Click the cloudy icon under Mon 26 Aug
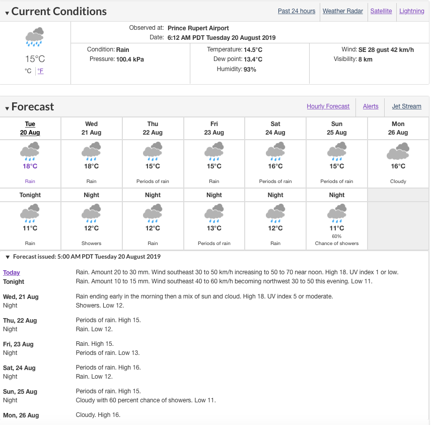431x425 pixels. pyautogui.click(x=398, y=150)
